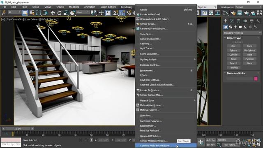Collapse the Name and Color rollout
Screen dimensions: 263x148
[236, 73]
